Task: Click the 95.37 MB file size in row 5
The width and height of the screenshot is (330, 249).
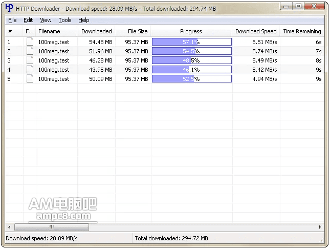Action: pyautogui.click(x=137, y=79)
